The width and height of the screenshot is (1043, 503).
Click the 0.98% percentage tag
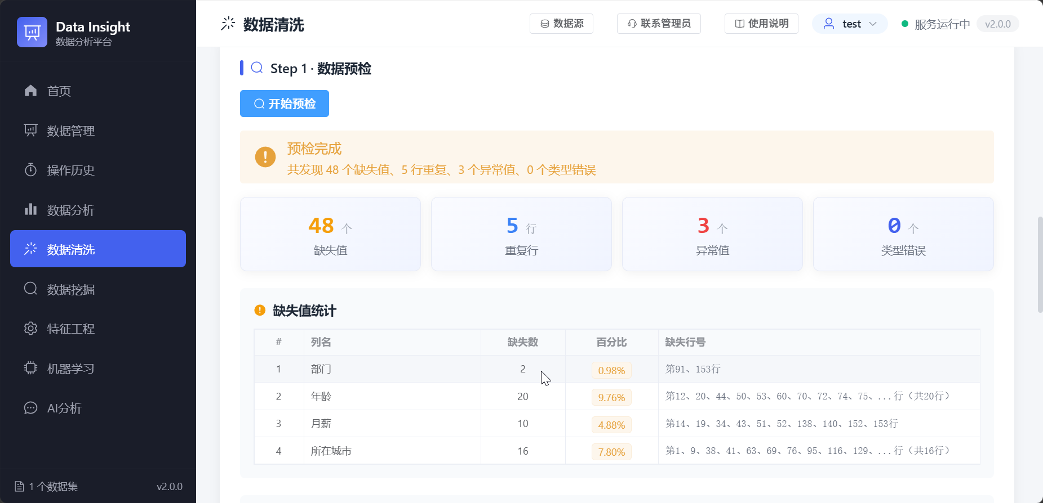pyautogui.click(x=611, y=370)
